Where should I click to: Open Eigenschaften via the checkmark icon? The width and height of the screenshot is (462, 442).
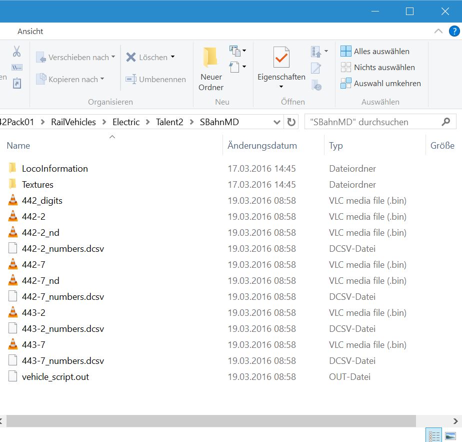coord(281,58)
